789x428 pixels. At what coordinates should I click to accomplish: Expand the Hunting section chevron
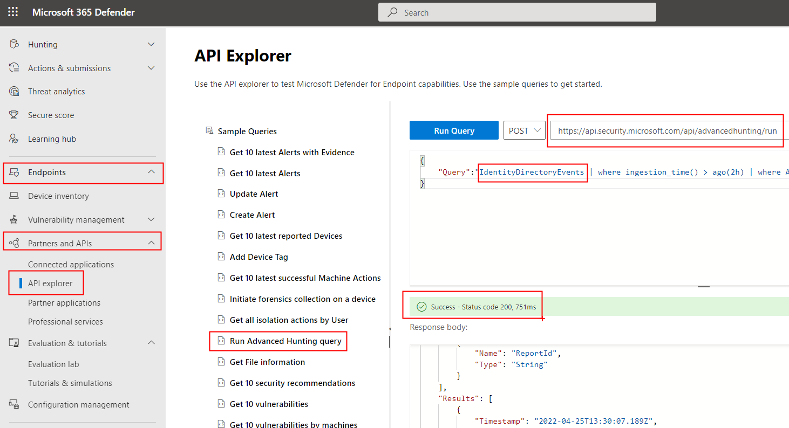point(151,44)
